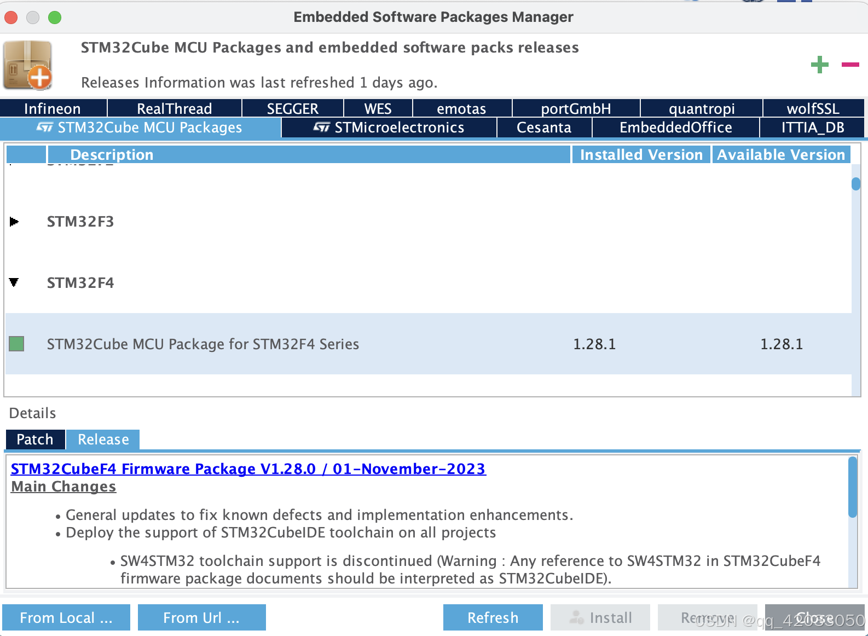The image size is (868, 636).
Task: Open the emotas tab
Action: point(461,108)
